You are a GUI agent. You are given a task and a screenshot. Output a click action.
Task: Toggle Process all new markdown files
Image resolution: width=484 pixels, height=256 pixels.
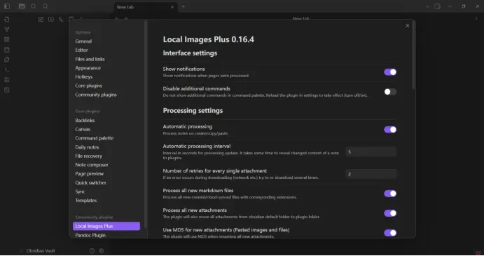pyautogui.click(x=390, y=194)
